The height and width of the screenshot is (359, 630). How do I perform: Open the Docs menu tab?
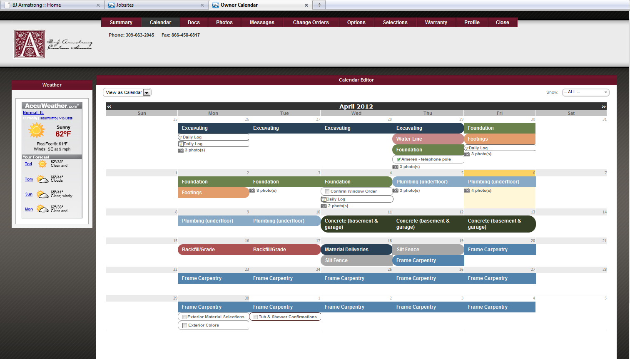pyautogui.click(x=194, y=22)
